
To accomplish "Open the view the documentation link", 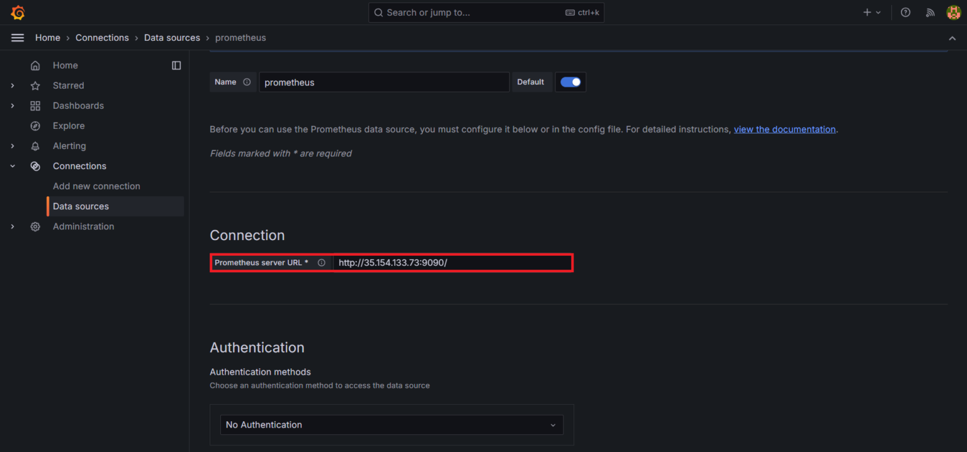I will click(784, 129).
